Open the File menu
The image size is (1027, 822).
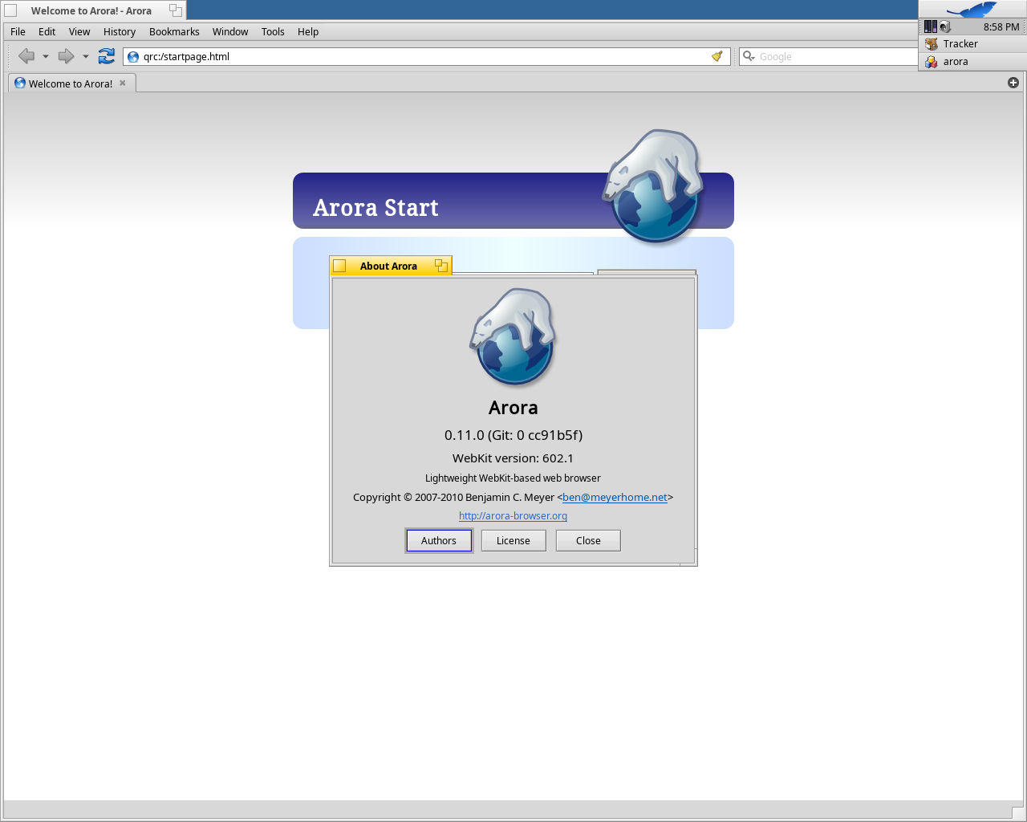18,31
